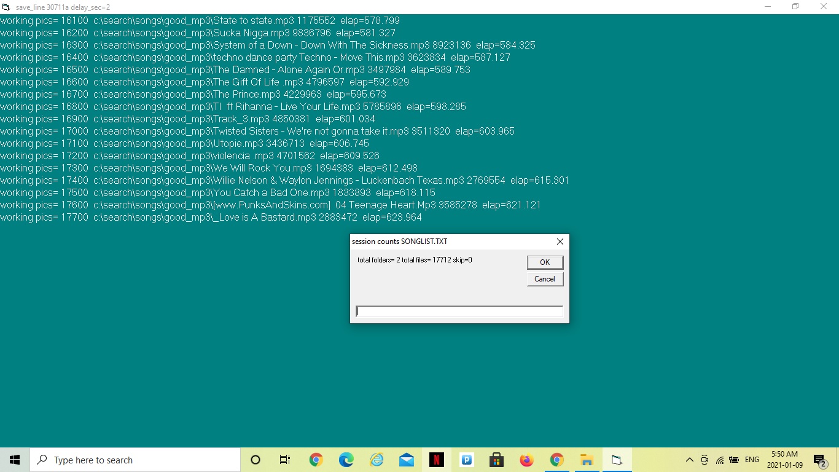Click the active save_line taskbar app icon
This screenshot has width=839, height=472.
point(617,460)
